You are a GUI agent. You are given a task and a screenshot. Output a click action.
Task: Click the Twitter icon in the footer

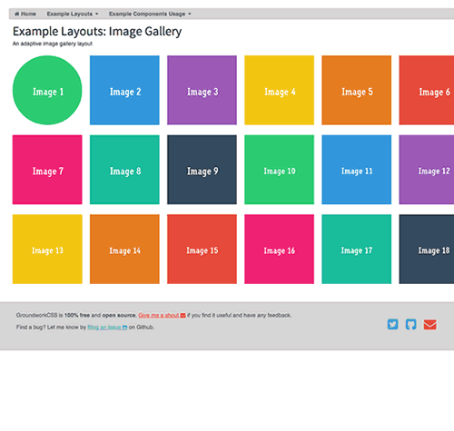coord(392,324)
